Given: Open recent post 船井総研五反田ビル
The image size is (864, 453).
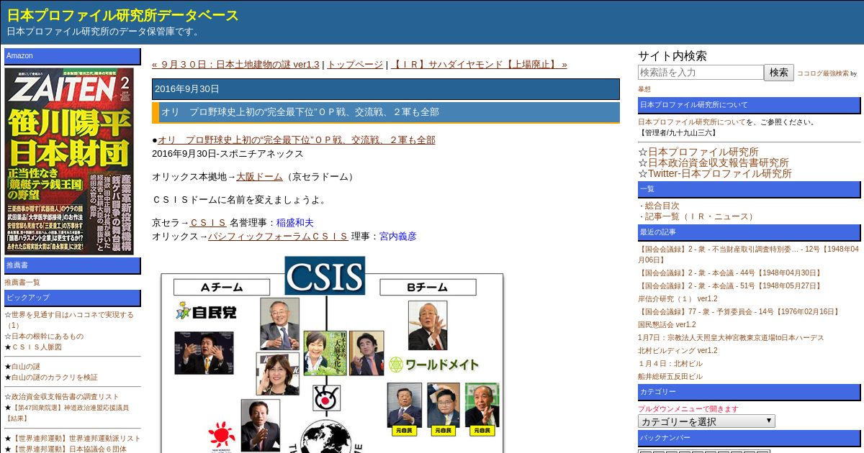Looking at the screenshot, I should pos(670,376).
